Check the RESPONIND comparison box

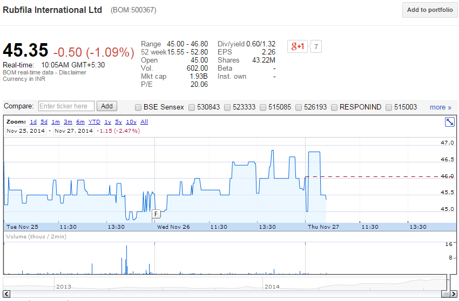334,107
